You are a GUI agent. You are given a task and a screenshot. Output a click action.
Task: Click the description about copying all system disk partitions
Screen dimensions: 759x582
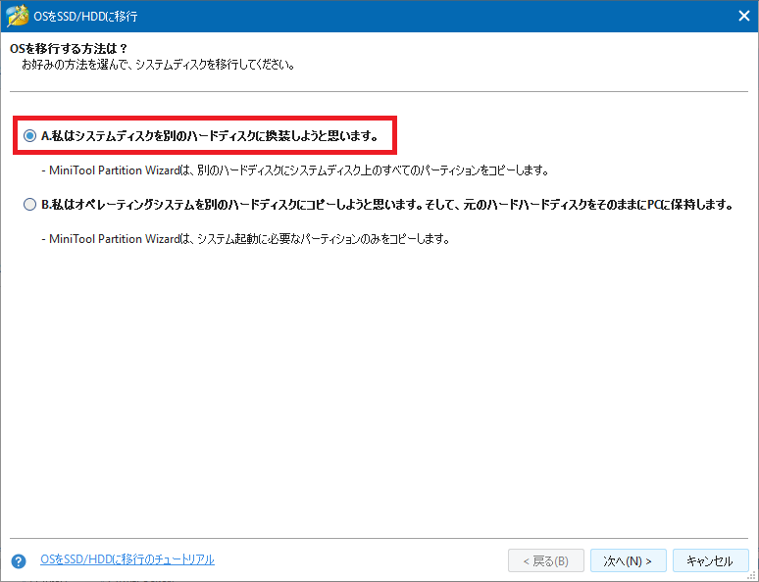295,170
